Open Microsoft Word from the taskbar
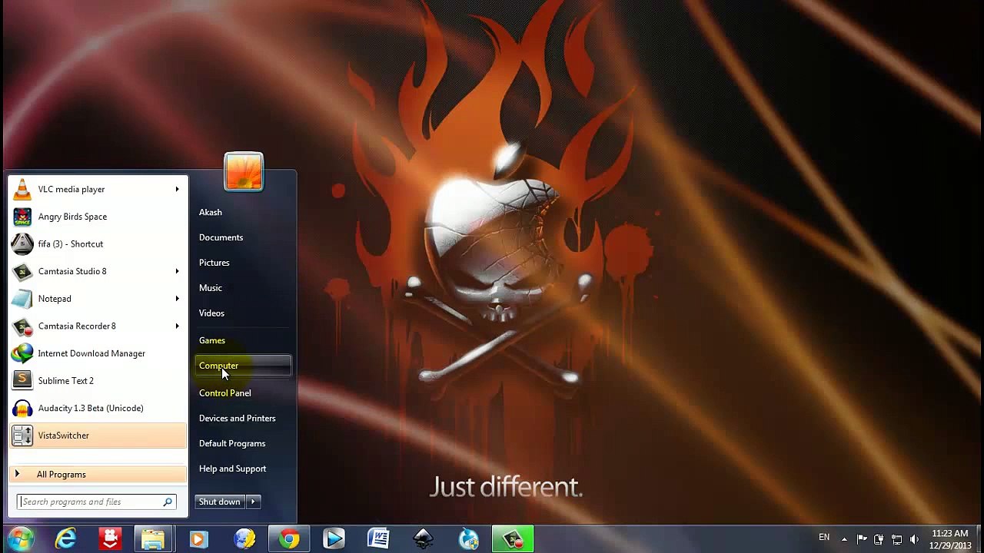Screen dimensions: 984x553 pos(378,539)
